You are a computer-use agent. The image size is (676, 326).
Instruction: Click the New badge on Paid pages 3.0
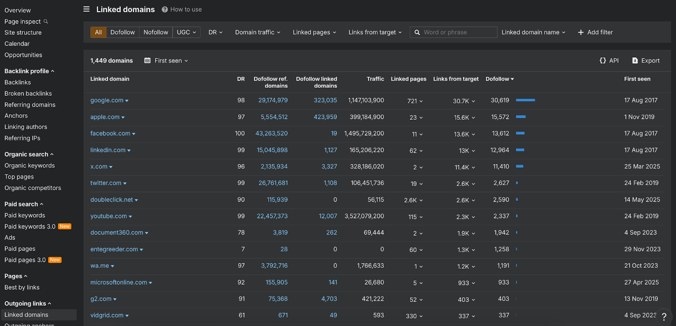coord(55,260)
